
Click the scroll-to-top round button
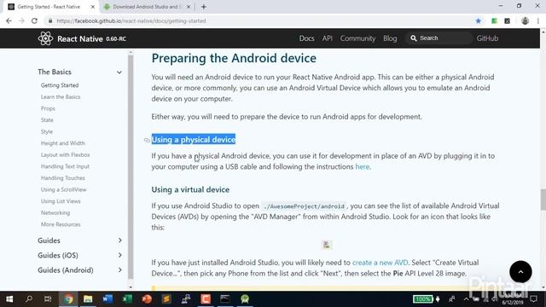520,271
